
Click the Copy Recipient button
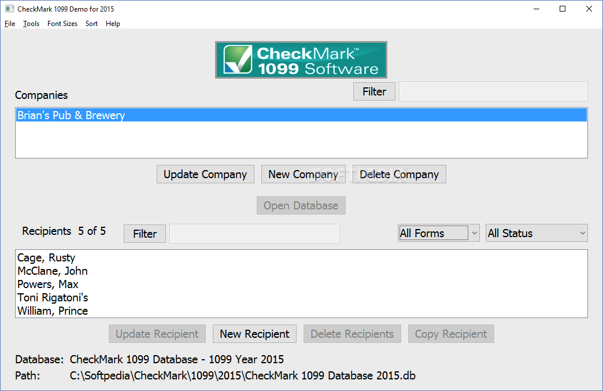point(451,334)
